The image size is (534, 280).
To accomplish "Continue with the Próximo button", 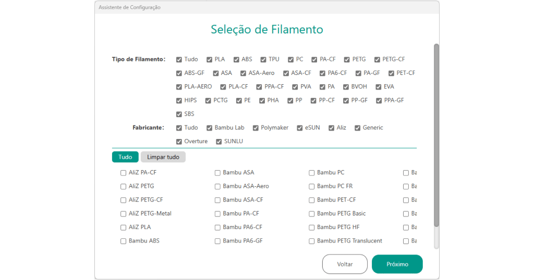I will [397, 264].
